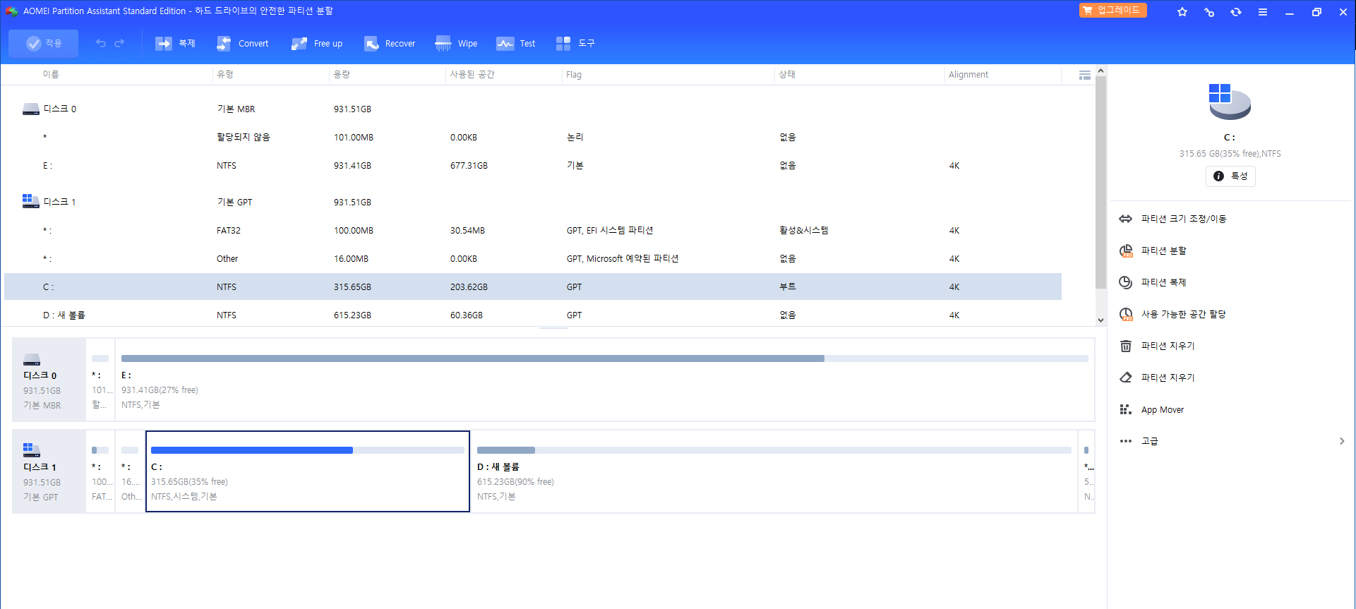Open the Wipe tool
1356x609 pixels.
[456, 44]
